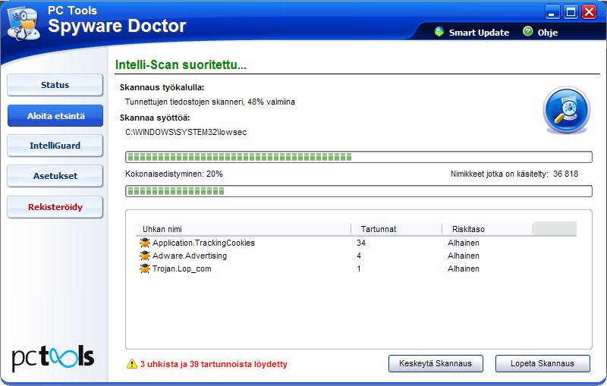Image resolution: width=607 pixels, height=386 pixels.
Task: Stop scan with Lopeta Skannaus
Action: [543, 363]
